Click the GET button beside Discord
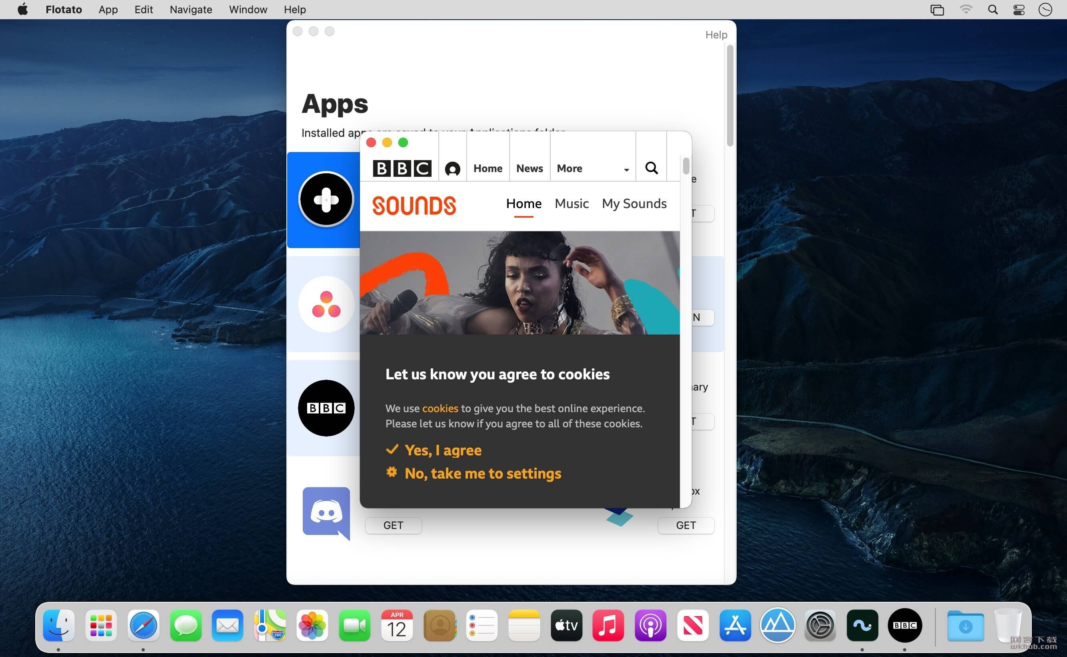The height and width of the screenshot is (657, 1067). (x=393, y=525)
